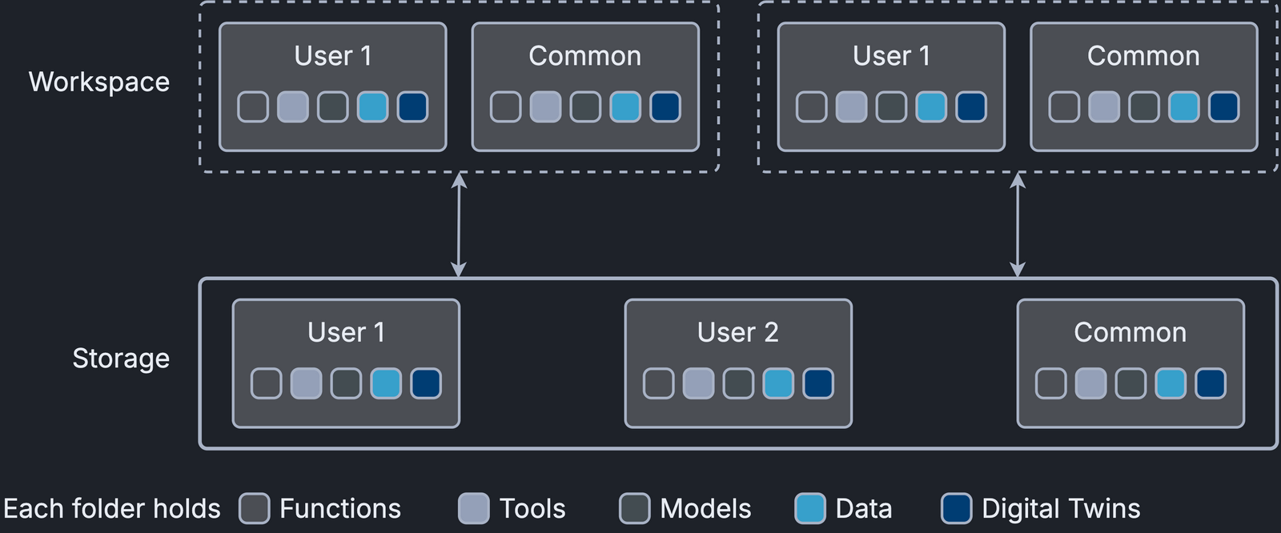This screenshot has height=533, width=1281.
Task: Click the Functions legend icon
Action: click(x=255, y=508)
